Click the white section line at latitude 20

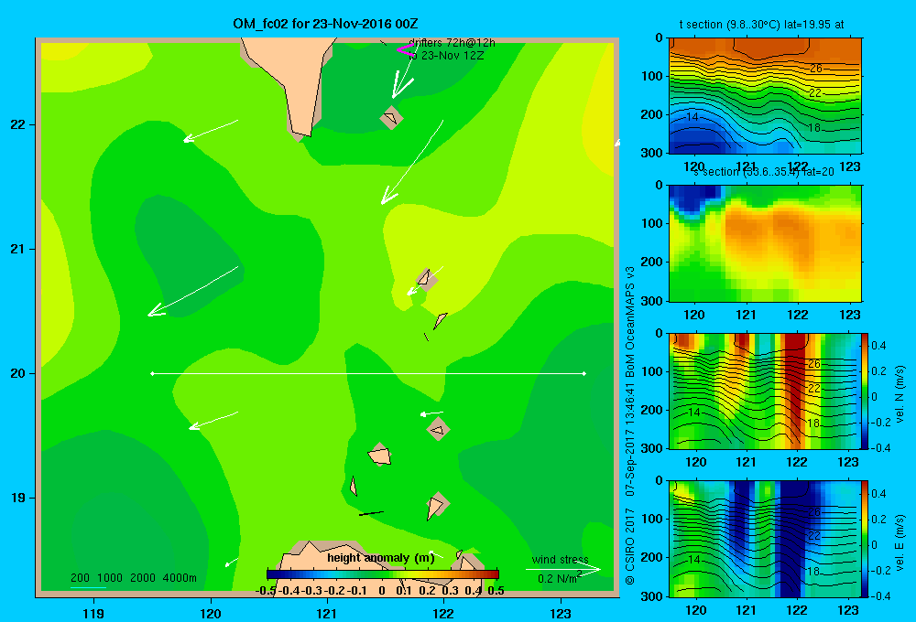368,373
